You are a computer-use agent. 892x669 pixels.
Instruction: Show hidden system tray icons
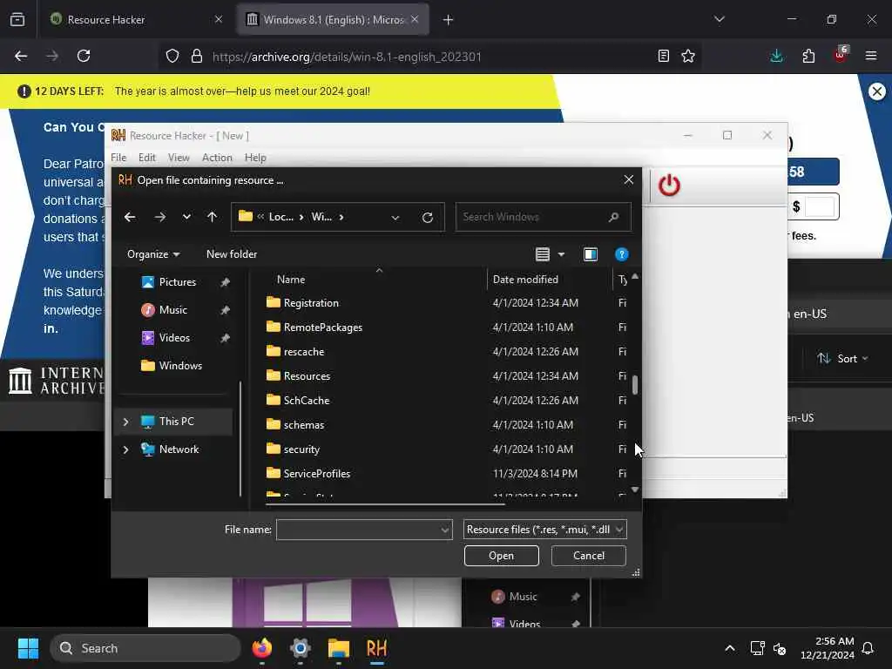pyautogui.click(x=730, y=648)
